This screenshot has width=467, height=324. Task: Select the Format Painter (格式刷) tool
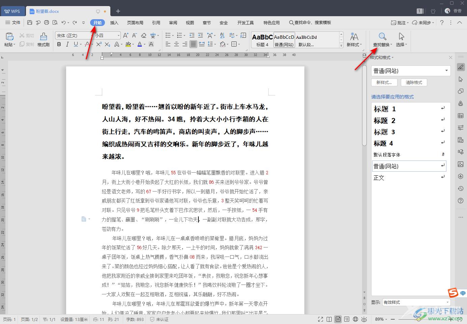pyautogui.click(x=44, y=39)
